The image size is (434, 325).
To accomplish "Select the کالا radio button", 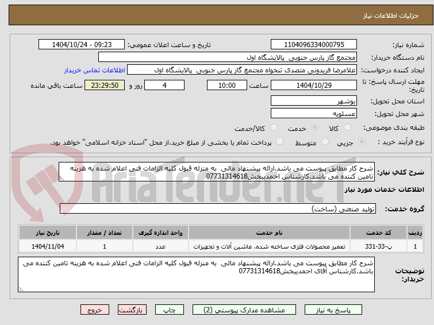I will pyautogui.click(x=347, y=127).
